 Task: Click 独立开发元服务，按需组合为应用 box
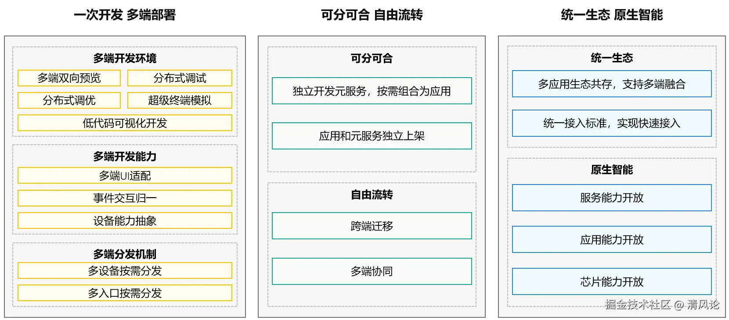tap(372, 91)
